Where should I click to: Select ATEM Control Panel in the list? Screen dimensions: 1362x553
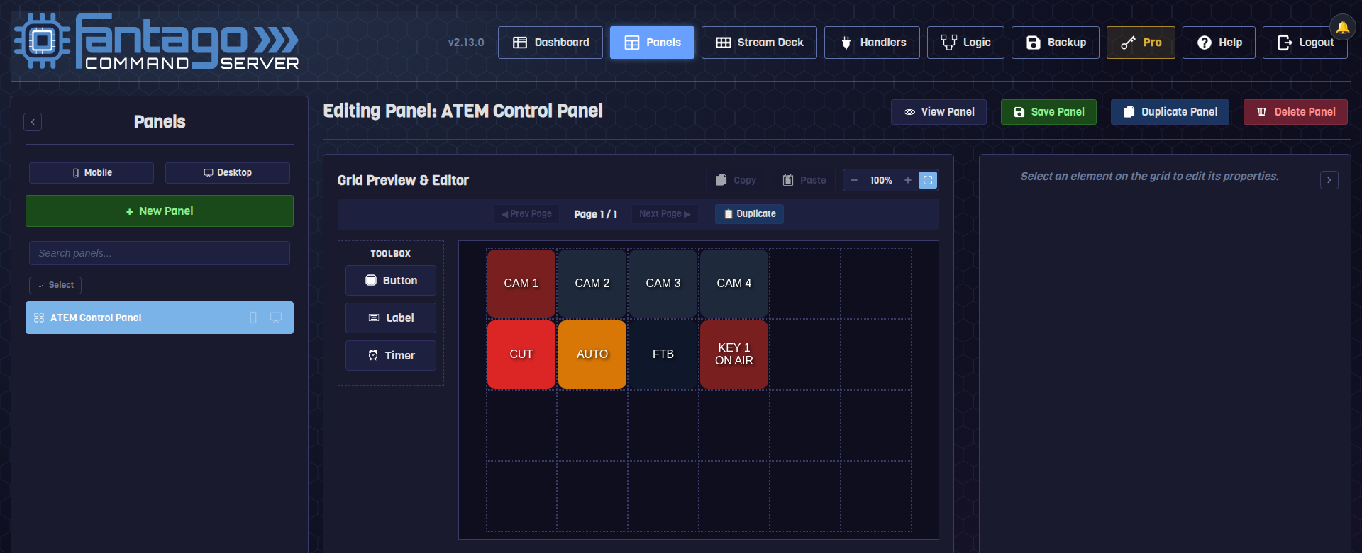(160, 318)
